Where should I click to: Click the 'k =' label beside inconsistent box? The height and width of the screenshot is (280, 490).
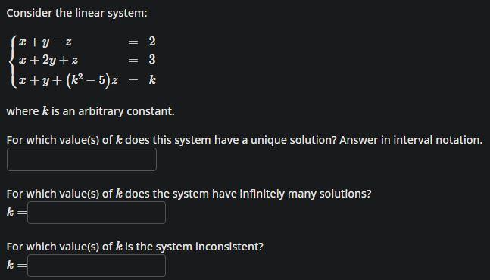[x=17, y=266]
